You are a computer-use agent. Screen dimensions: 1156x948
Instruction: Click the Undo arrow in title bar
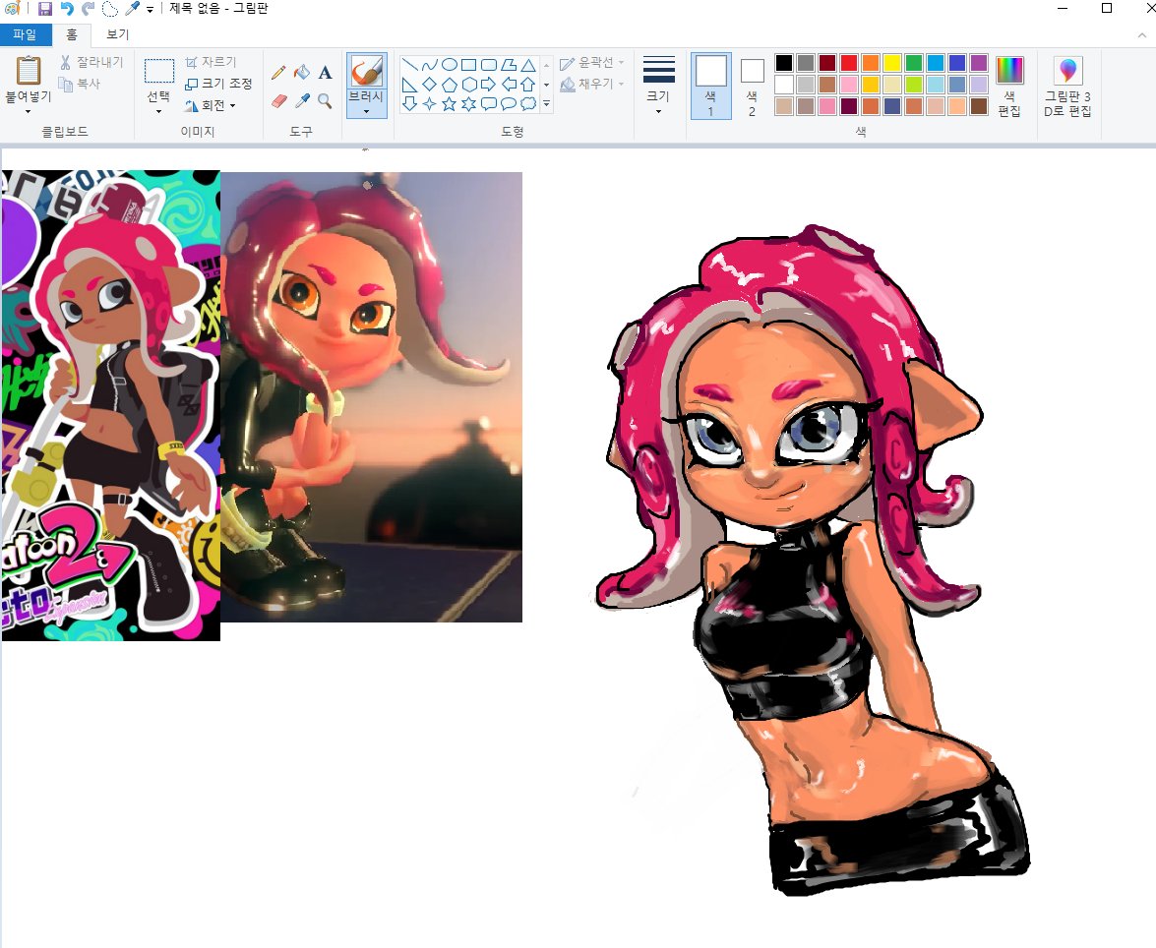(67, 9)
